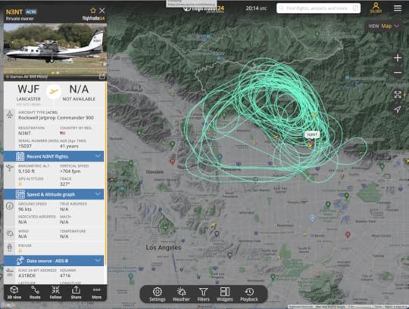The width and height of the screenshot is (409, 309).
Task: Open the Filters tool
Action: click(x=203, y=294)
